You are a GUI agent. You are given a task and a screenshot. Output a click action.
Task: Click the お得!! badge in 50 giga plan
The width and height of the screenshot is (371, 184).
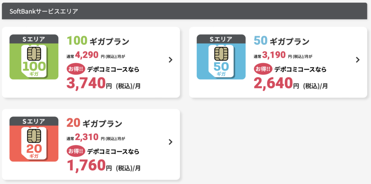click(x=262, y=69)
